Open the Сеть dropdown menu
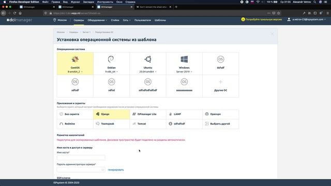The height and width of the screenshot is (186, 331). 127,20
